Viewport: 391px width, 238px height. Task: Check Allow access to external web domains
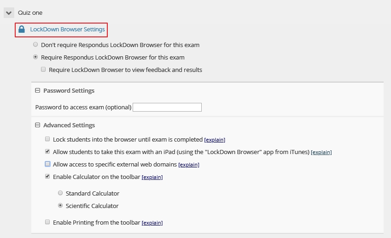pyautogui.click(x=47, y=164)
